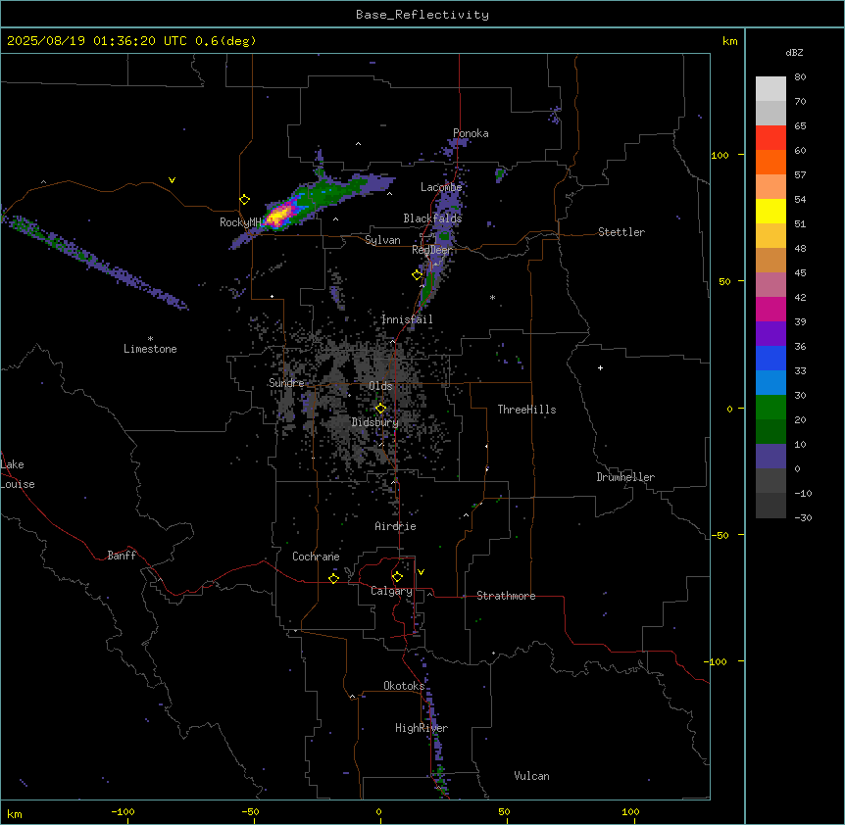Select the slate blue 0-10 dBZ swatch
Viewport: 845px width, 825px height.
pos(770,457)
